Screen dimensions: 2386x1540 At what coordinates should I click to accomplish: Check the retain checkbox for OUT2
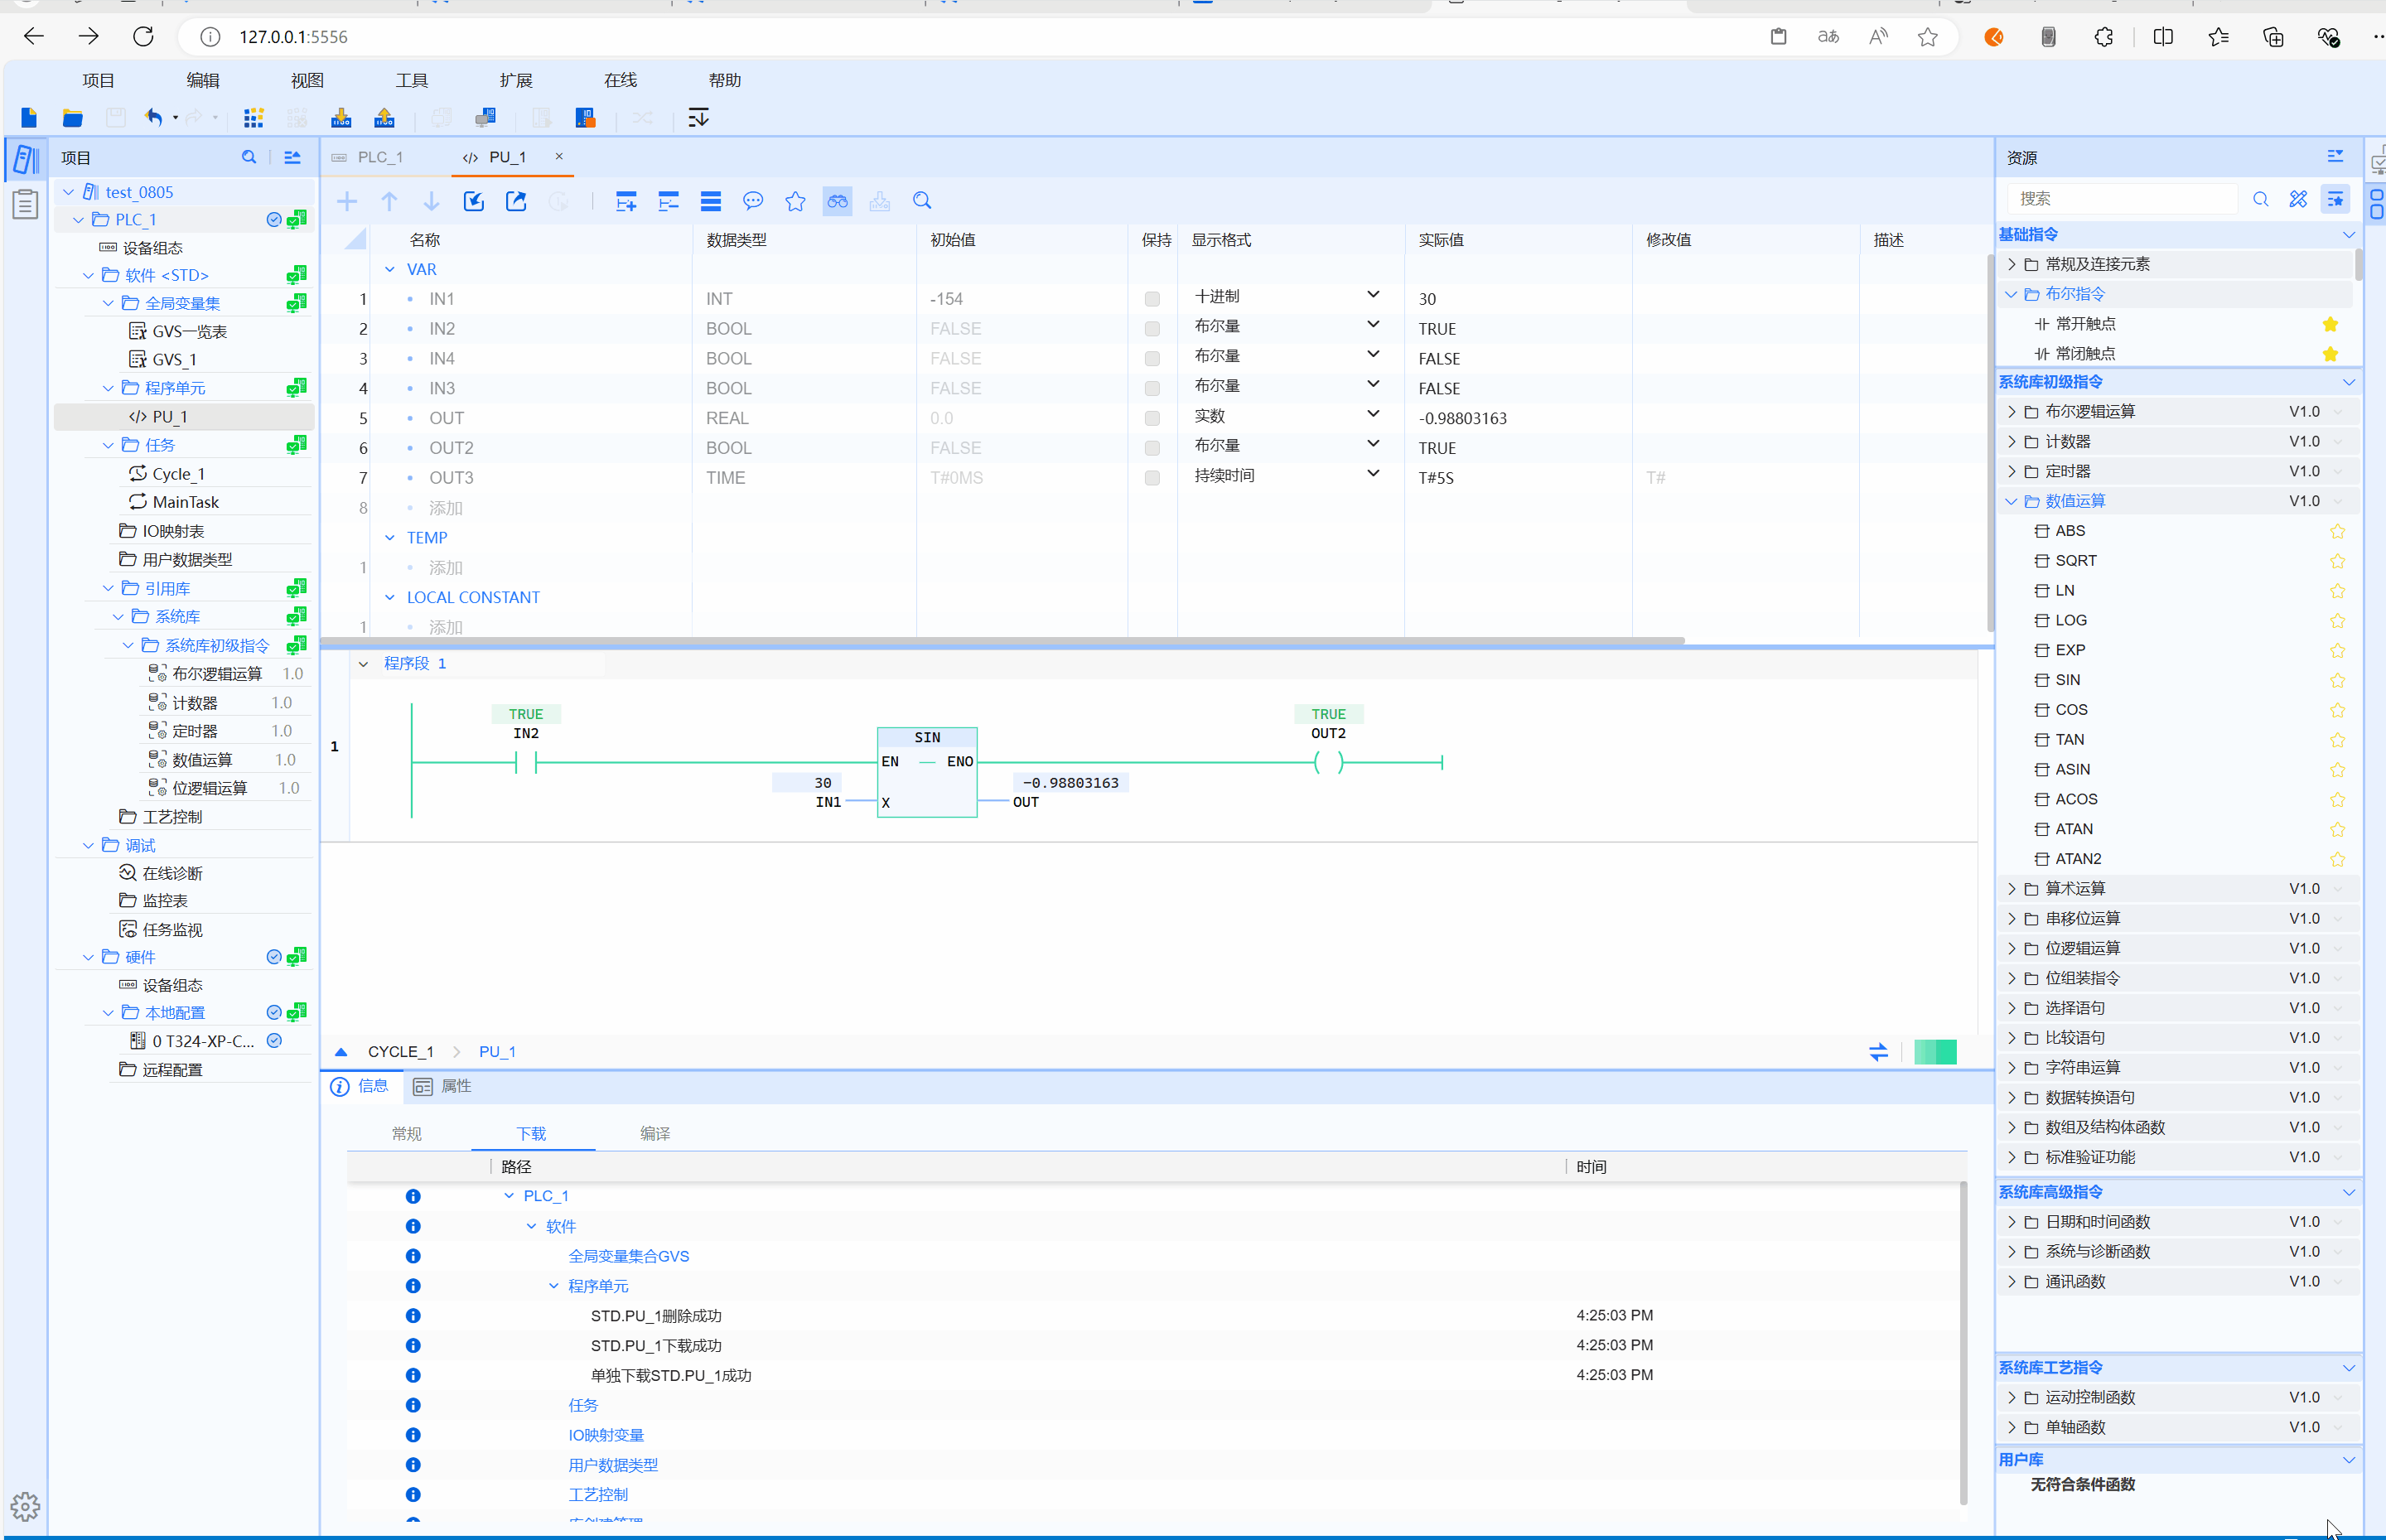(x=1152, y=448)
